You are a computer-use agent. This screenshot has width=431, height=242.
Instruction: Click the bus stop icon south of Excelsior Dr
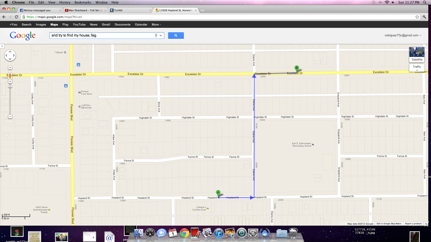66,86
